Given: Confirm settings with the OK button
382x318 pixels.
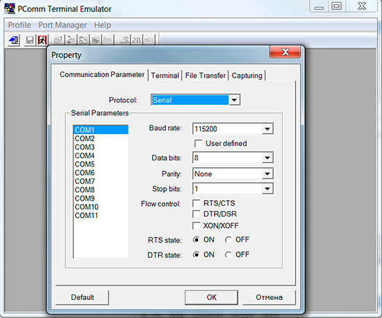Looking at the screenshot, I should pos(211,297).
